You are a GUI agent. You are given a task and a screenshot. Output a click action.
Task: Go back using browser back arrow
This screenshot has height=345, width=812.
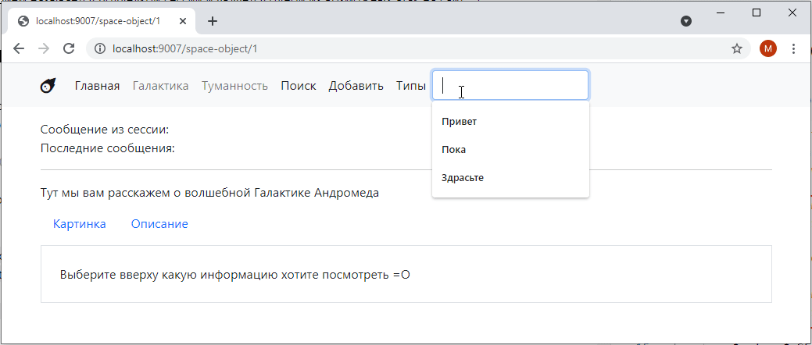pos(19,48)
